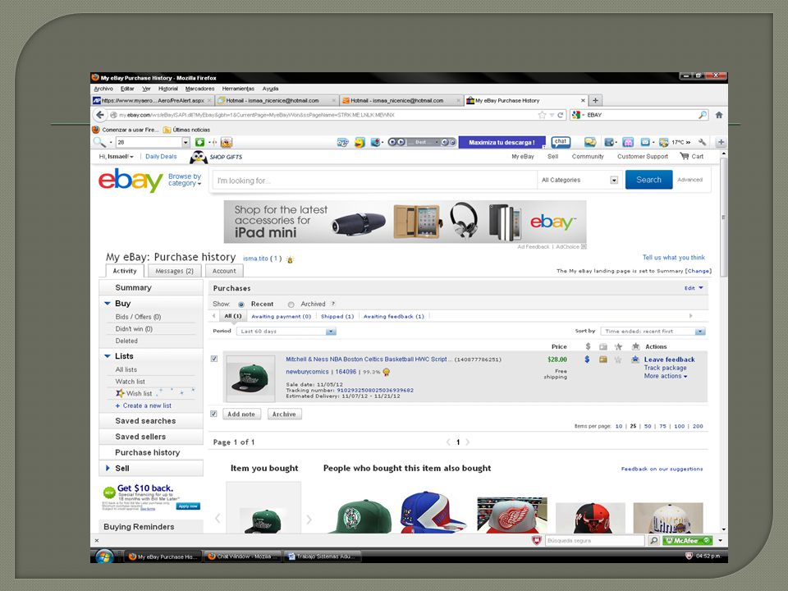Screen dimensions: 788x591
Task: Click the blue Search button
Action: [648, 180]
